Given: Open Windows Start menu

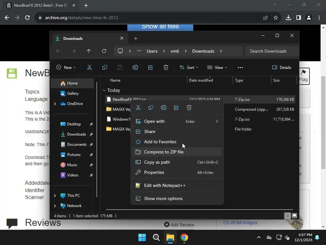Looking at the screenshot, I should (x=142, y=237).
